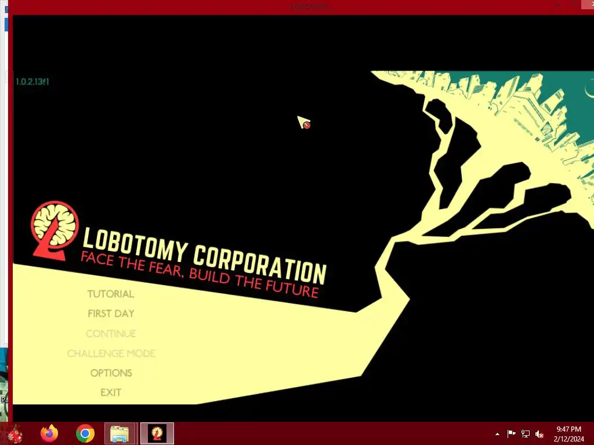
Task: Open network status tray icon
Action: tap(525, 433)
